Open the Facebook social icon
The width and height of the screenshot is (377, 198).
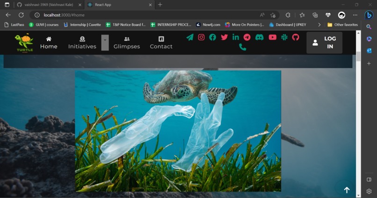tap(212, 37)
